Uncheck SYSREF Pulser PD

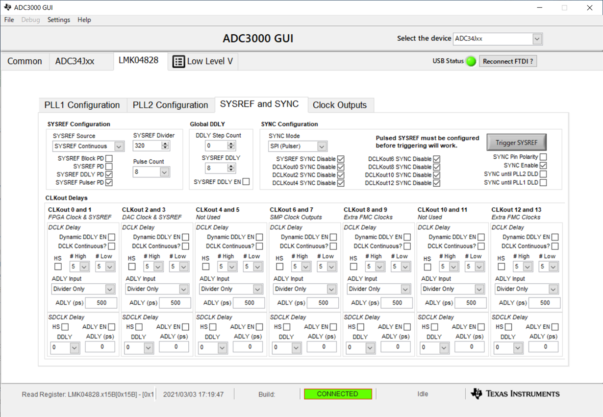(109, 182)
